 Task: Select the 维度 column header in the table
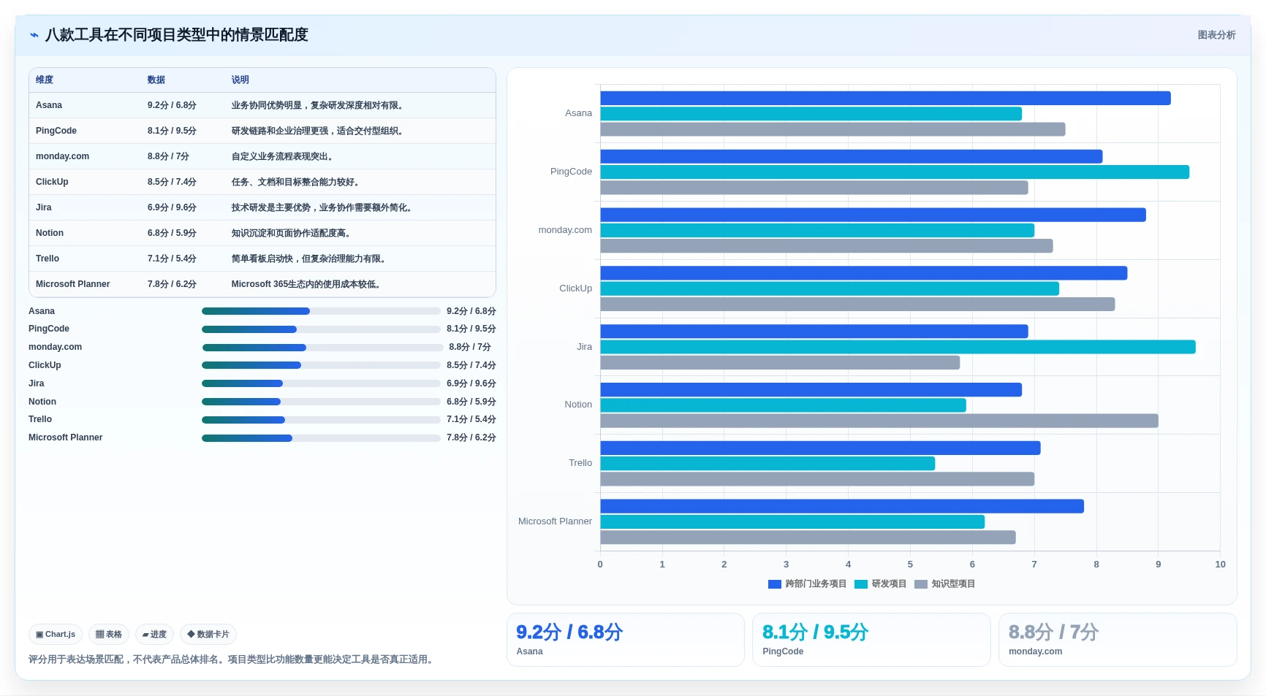(45, 80)
